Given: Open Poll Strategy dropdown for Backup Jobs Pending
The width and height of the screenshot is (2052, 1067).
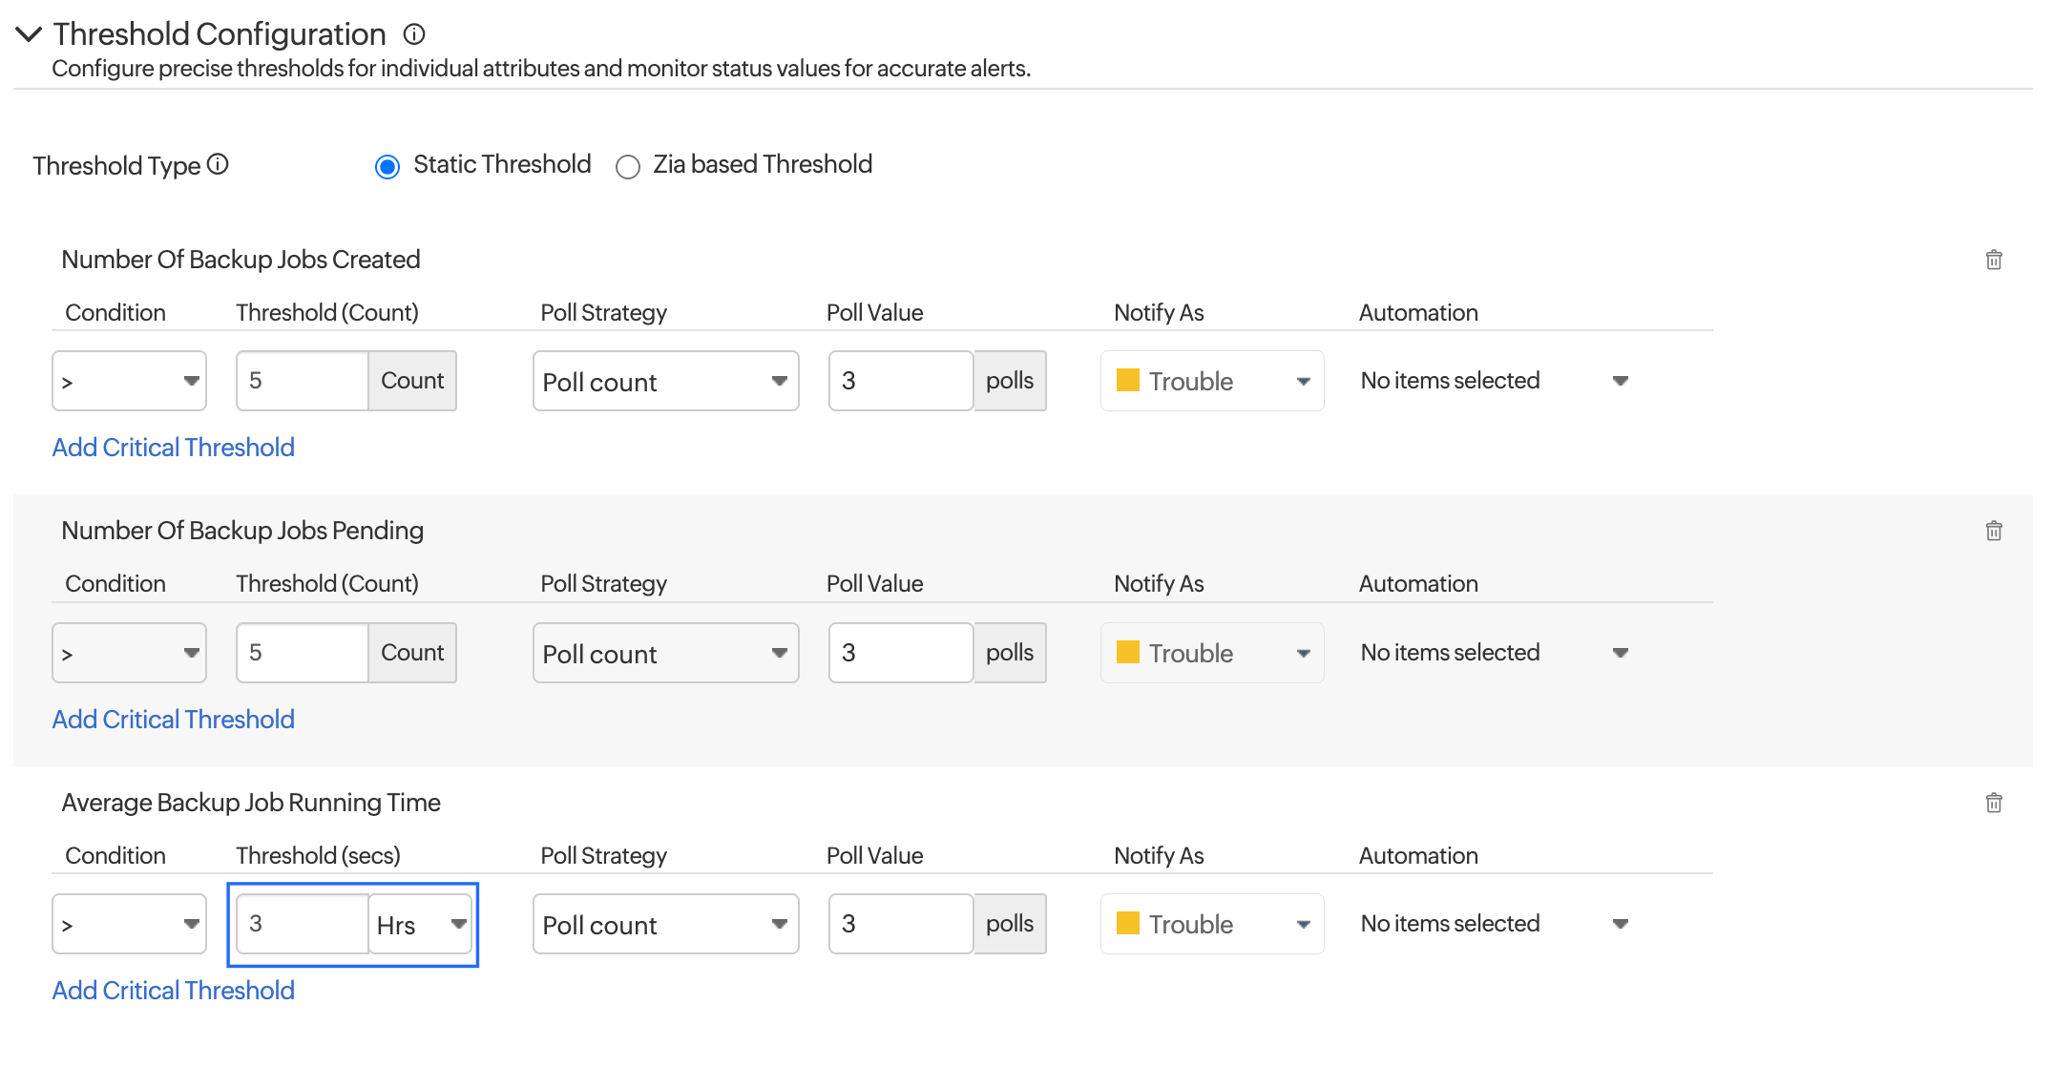Looking at the screenshot, I should pyautogui.click(x=665, y=653).
